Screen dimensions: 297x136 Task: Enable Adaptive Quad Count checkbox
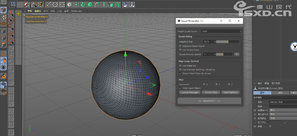(181, 46)
